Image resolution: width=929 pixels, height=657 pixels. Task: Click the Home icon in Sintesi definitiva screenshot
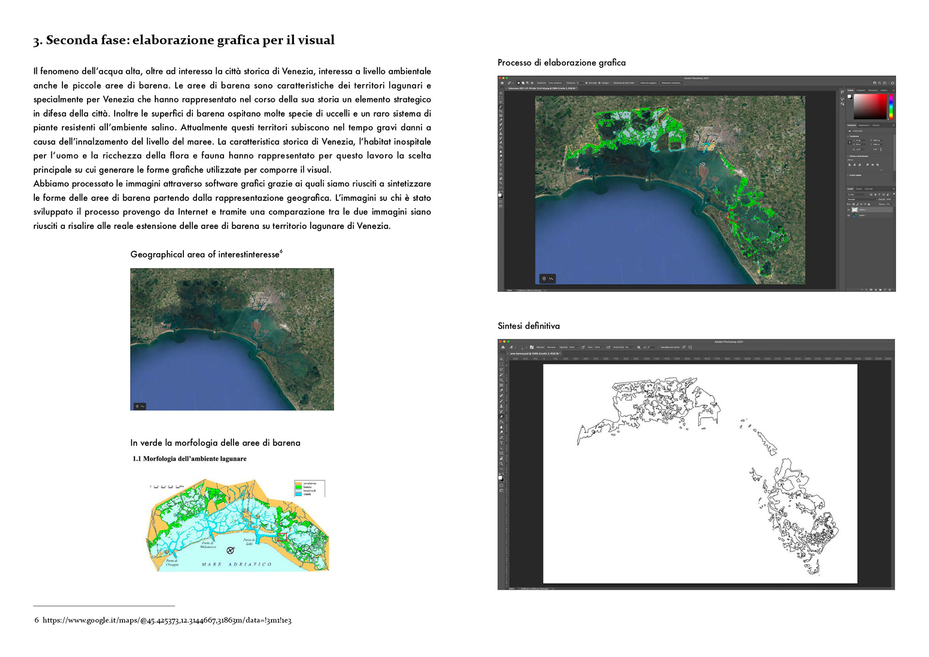pyautogui.click(x=503, y=347)
